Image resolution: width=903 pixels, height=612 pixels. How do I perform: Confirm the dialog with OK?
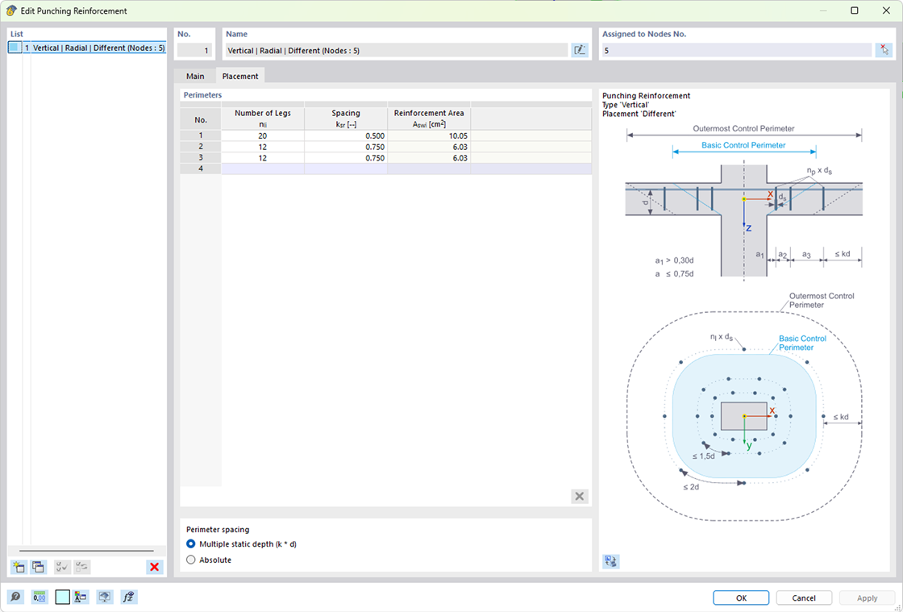741,597
